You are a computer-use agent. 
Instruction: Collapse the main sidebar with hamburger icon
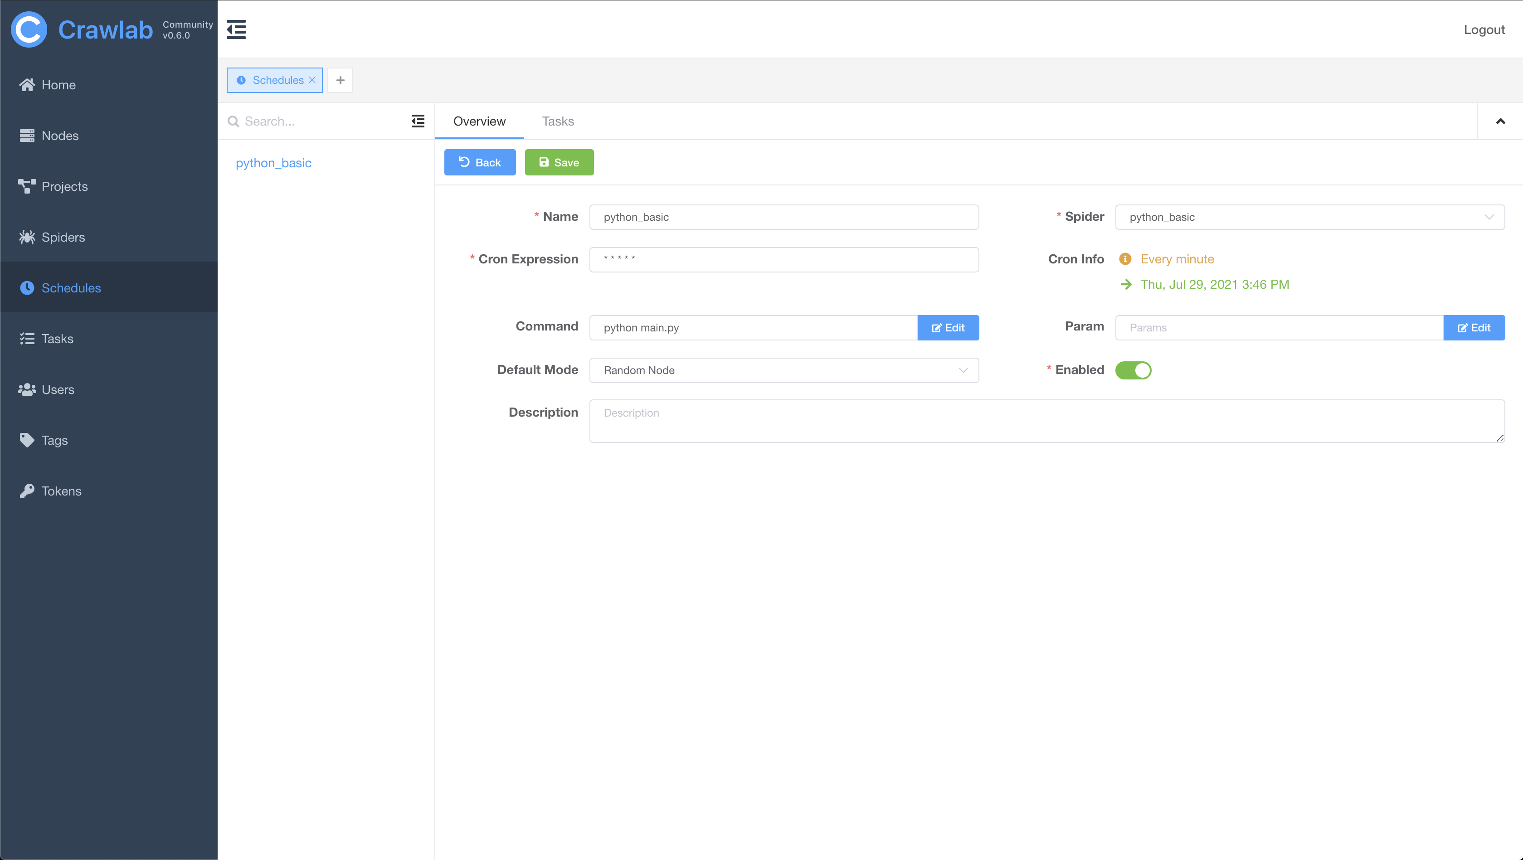236,29
